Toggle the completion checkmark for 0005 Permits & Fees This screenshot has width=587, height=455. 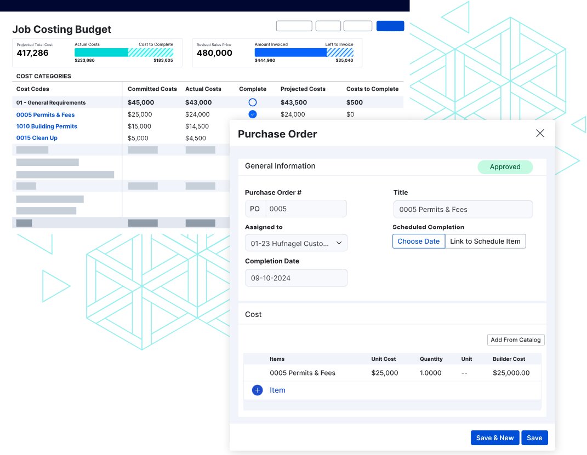click(252, 114)
